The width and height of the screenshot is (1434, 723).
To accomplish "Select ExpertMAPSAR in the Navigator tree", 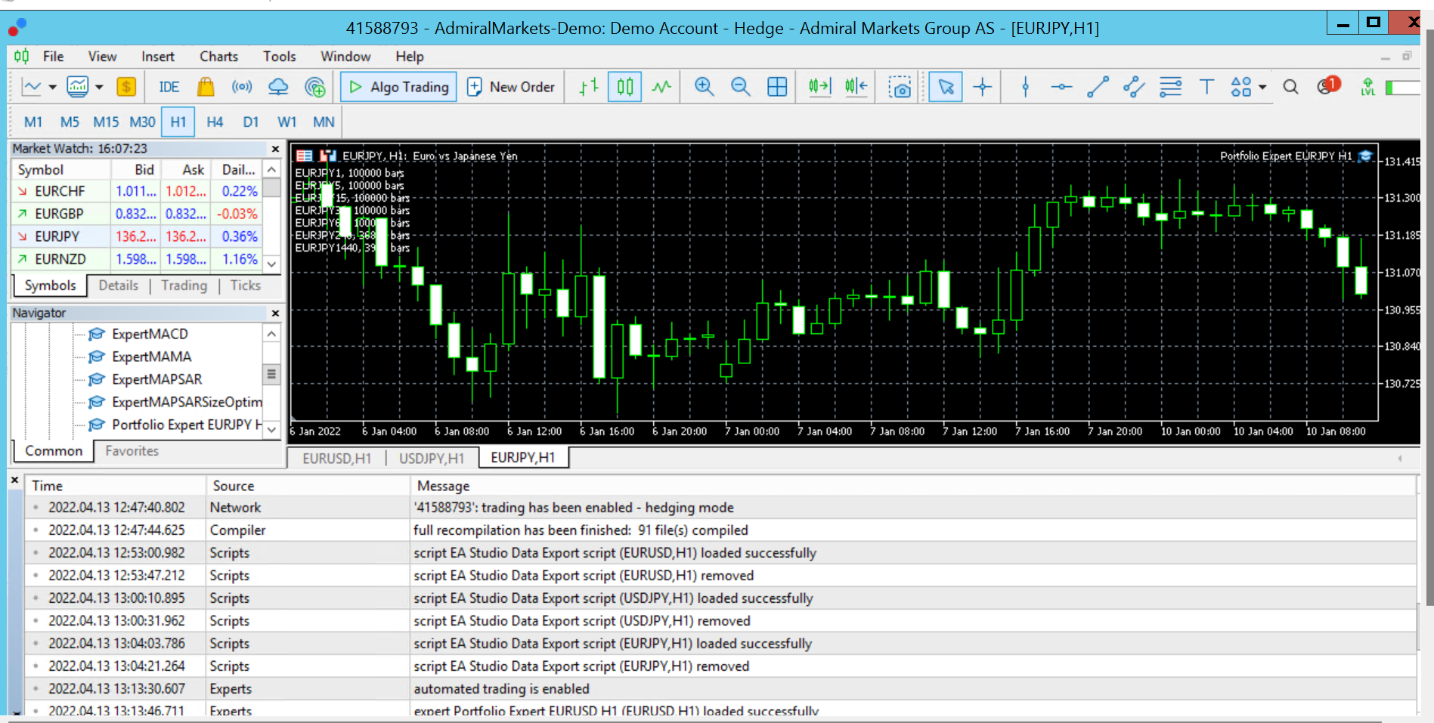I will pyautogui.click(x=156, y=379).
